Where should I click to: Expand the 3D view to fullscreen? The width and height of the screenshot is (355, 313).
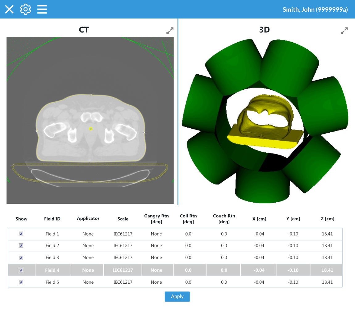(344, 31)
